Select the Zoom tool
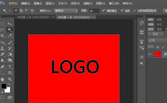 (x=10, y=79)
